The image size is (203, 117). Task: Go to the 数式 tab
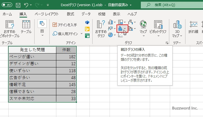pyautogui.click(x=71, y=14)
